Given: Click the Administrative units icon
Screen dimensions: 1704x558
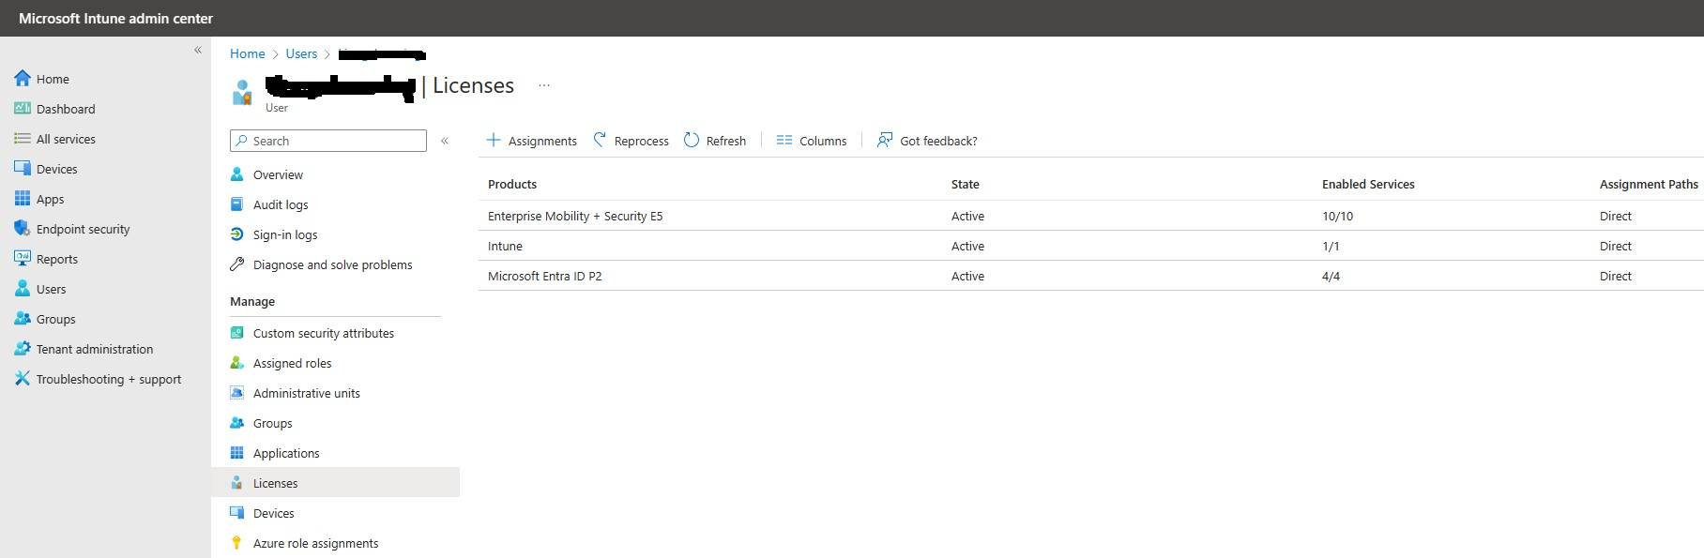Looking at the screenshot, I should click(237, 393).
